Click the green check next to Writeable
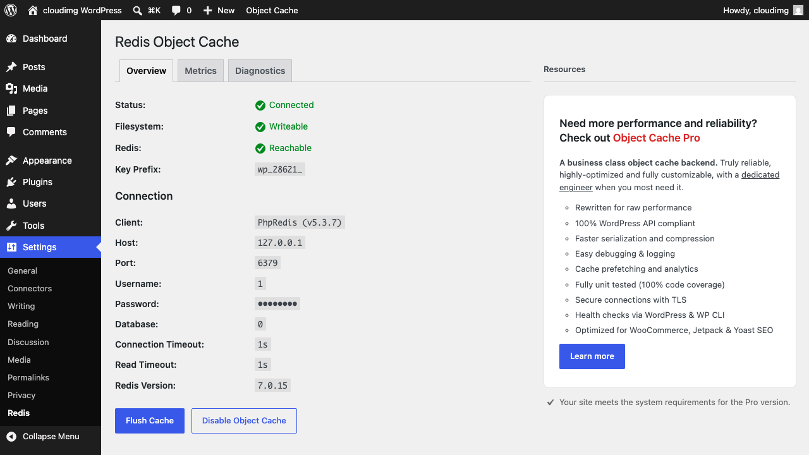The width and height of the screenshot is (809, 455). click(x=260, y=127)
